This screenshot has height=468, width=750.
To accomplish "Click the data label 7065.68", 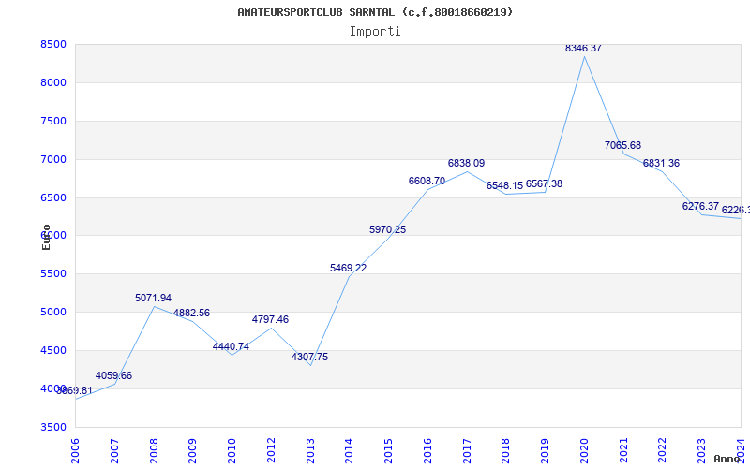I will pyautogui.click(x=622, y=145).
